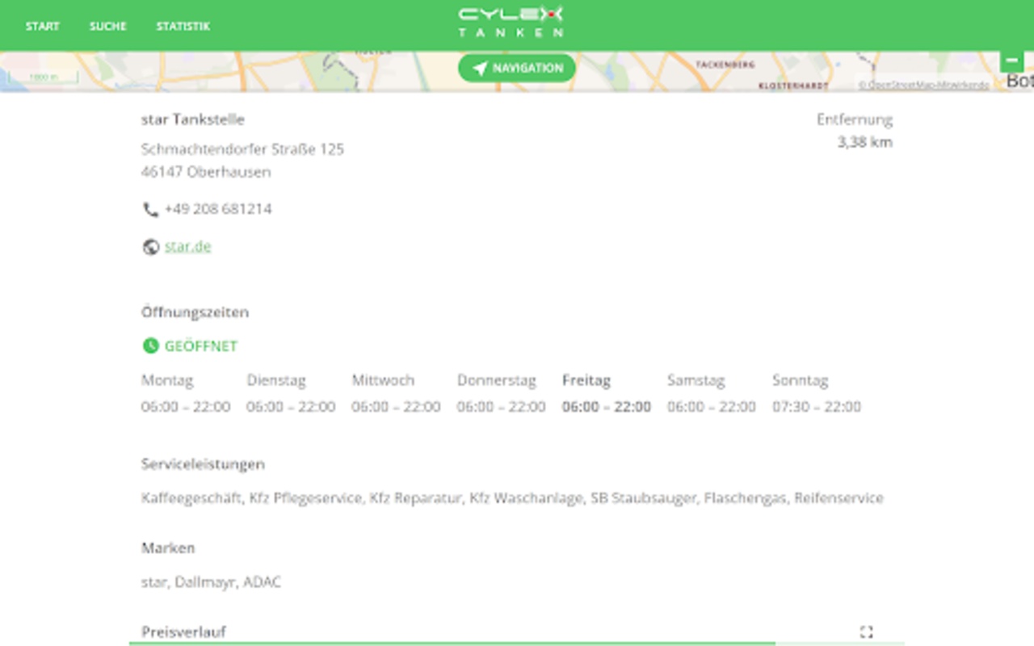Open the START menu item

(42, 26)
